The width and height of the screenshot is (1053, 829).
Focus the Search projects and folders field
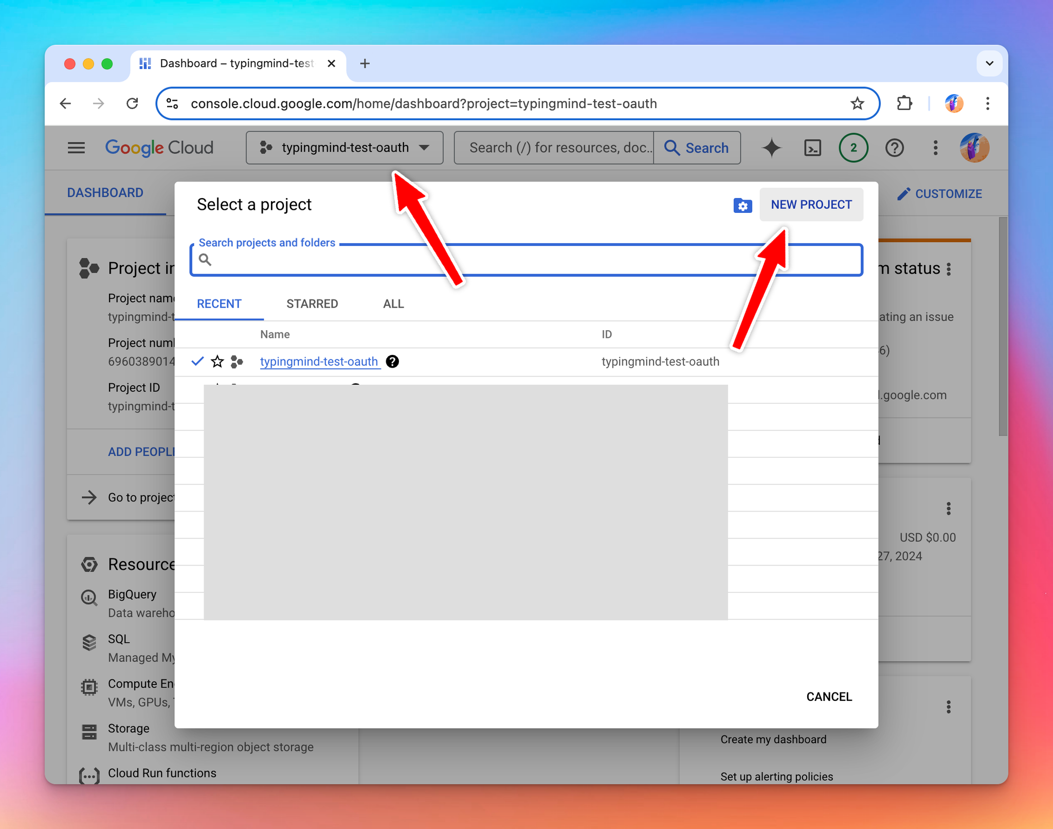point(526,260)
